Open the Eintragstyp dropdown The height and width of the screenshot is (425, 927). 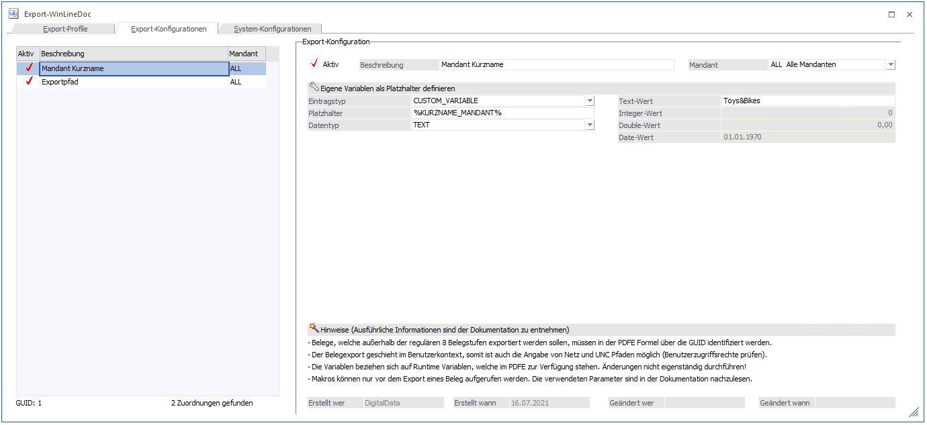(x=590, y=101)
